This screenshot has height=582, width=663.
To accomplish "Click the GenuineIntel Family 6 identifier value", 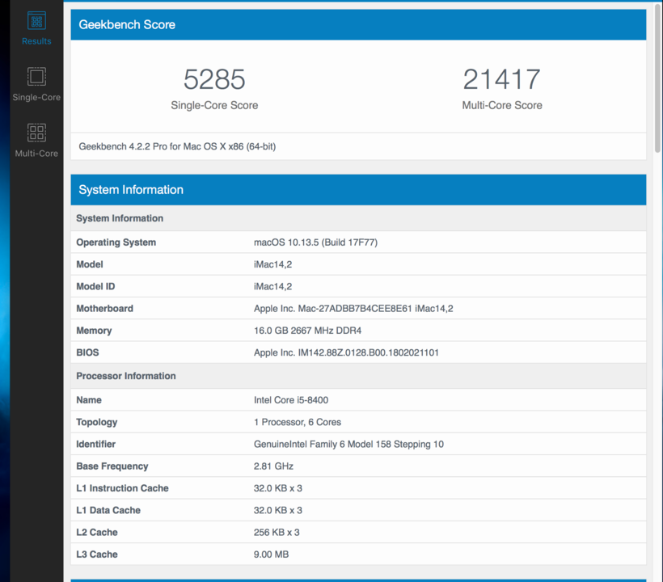I will 348,445.
